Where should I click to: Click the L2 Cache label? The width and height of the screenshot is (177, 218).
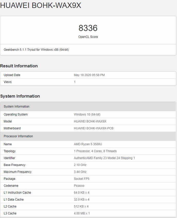10,206
